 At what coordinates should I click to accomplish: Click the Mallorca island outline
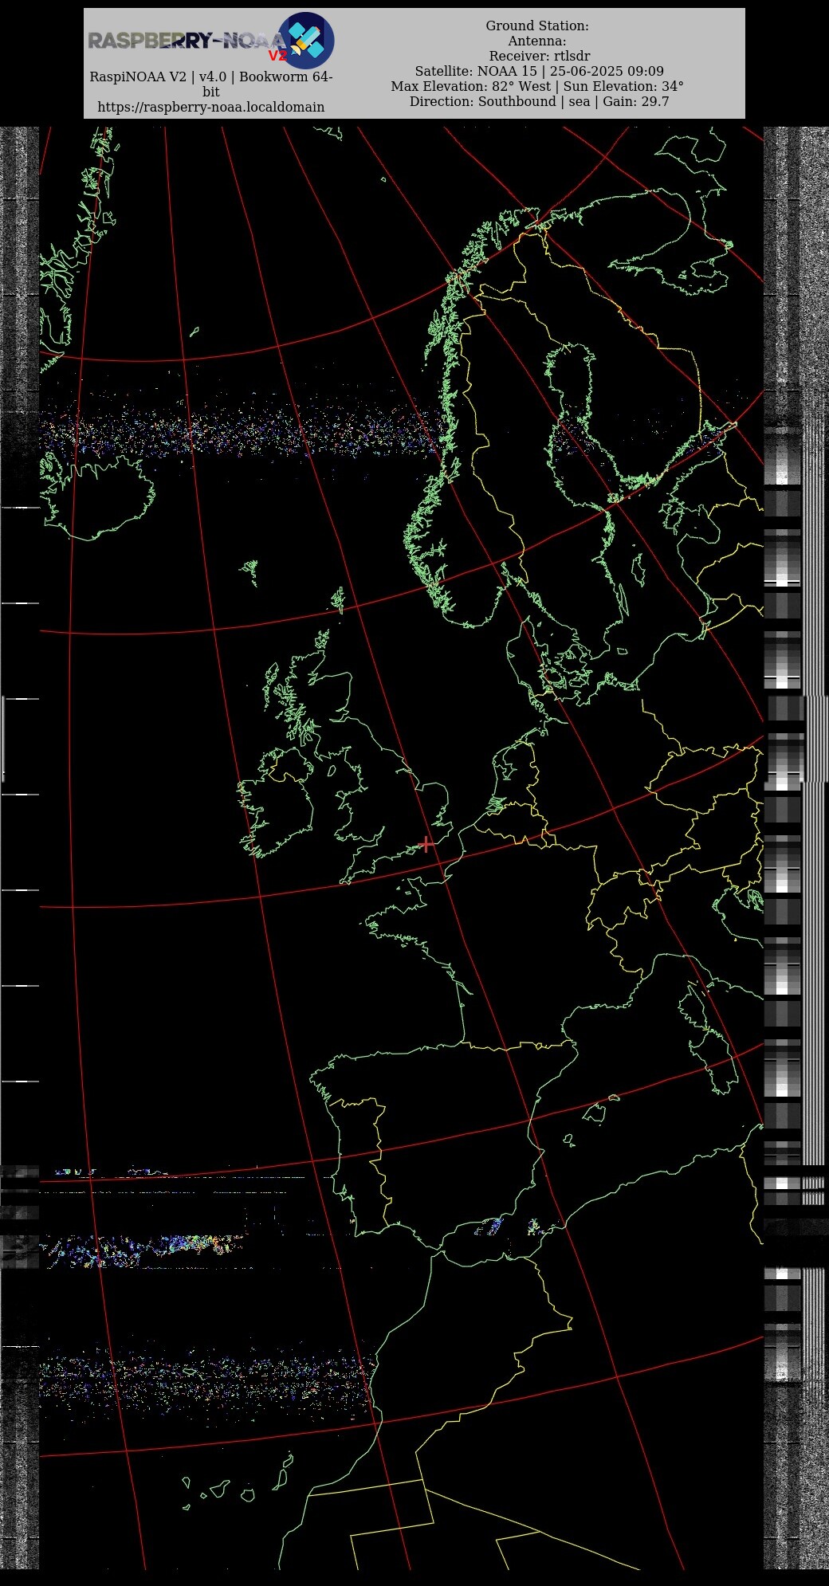[x=595, y=1113]
